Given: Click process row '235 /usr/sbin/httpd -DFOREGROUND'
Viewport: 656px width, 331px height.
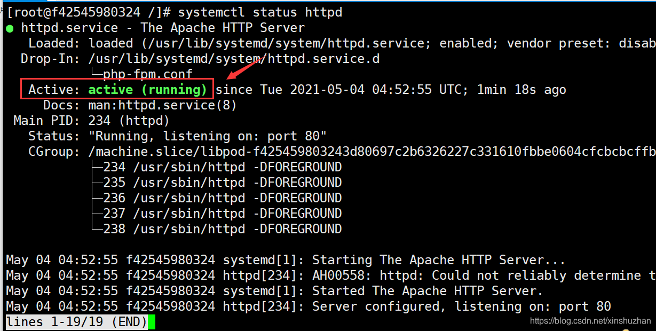Looking at the screenshot, I should [x=223, y=183].
